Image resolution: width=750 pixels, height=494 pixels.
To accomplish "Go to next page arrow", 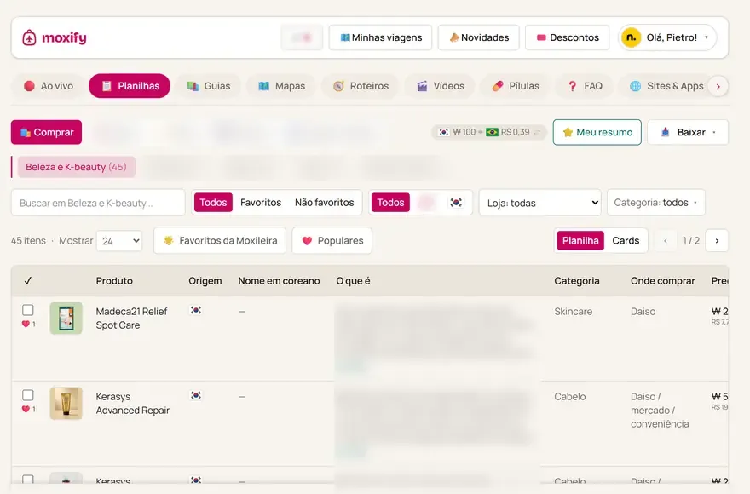I will point(717,240).
